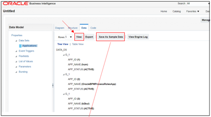Click the Untitled page title

[x=9, y=11]
